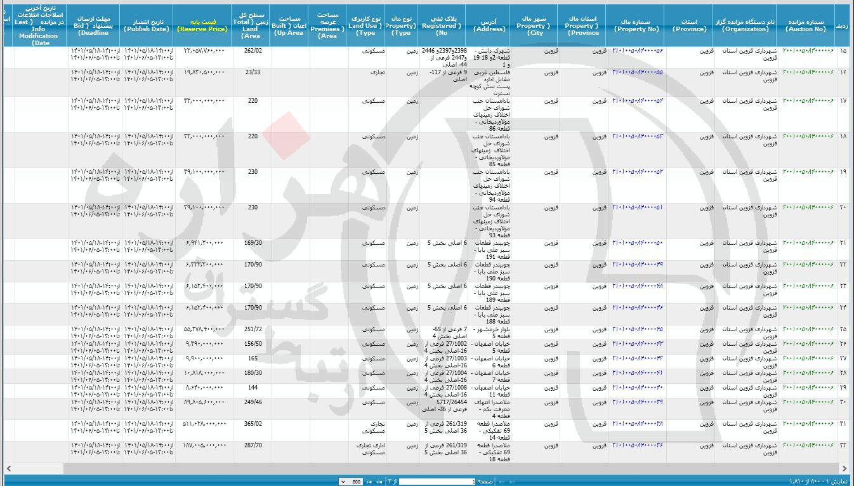Sort by Auction No column header
854x486 pixels.
[805, 25]
